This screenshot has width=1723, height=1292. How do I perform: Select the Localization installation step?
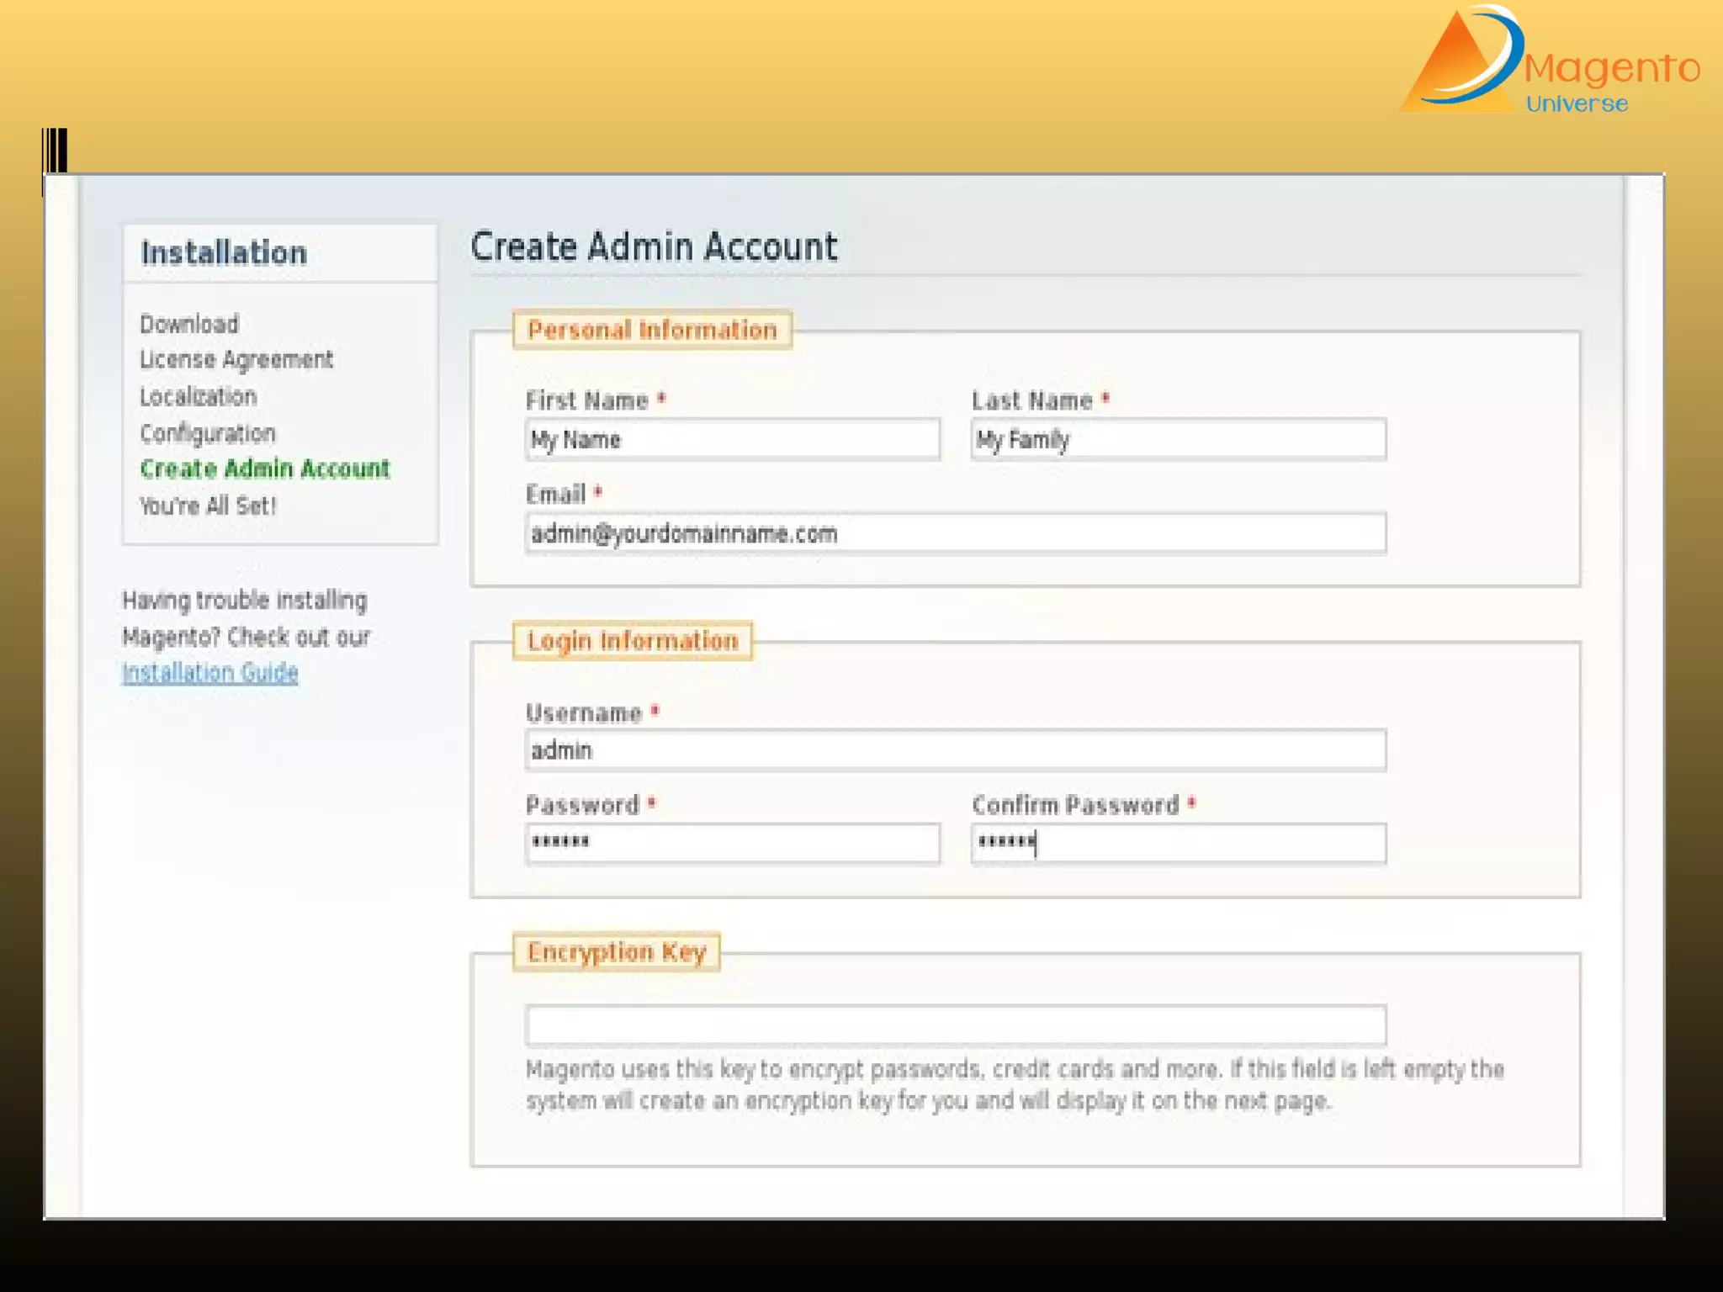[x=199, y=396]
